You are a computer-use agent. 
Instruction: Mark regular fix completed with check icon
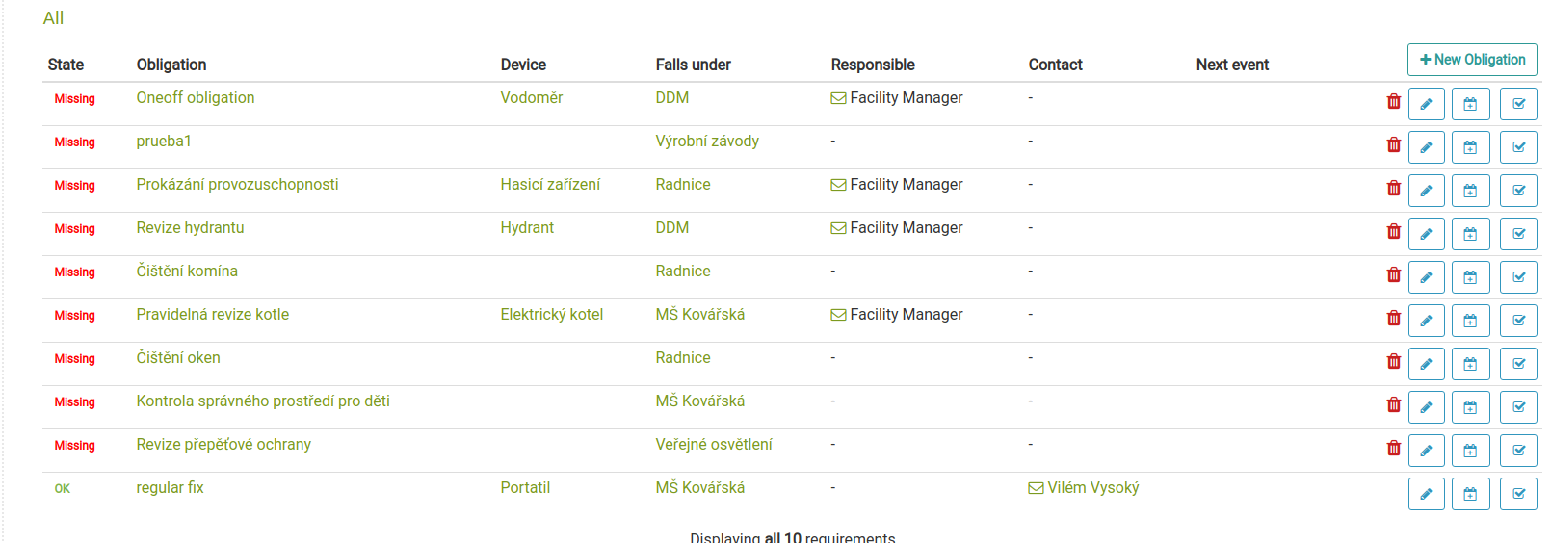coord(1518,494)
